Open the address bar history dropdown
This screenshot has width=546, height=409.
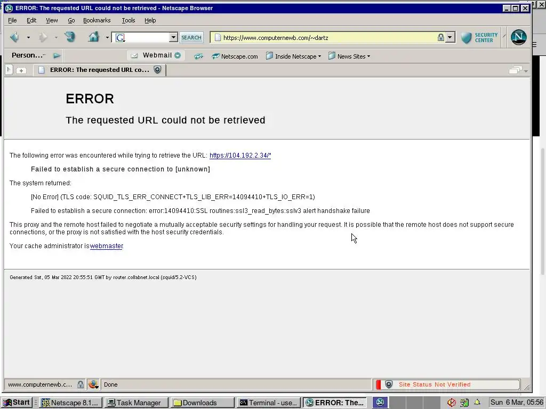[450, 38]
